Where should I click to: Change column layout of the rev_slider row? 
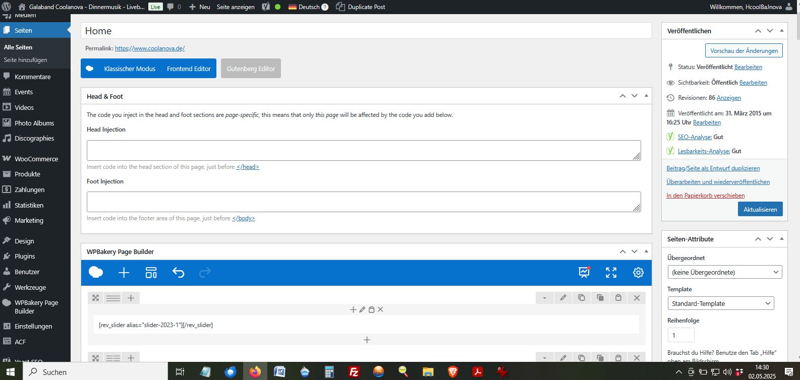113,298
